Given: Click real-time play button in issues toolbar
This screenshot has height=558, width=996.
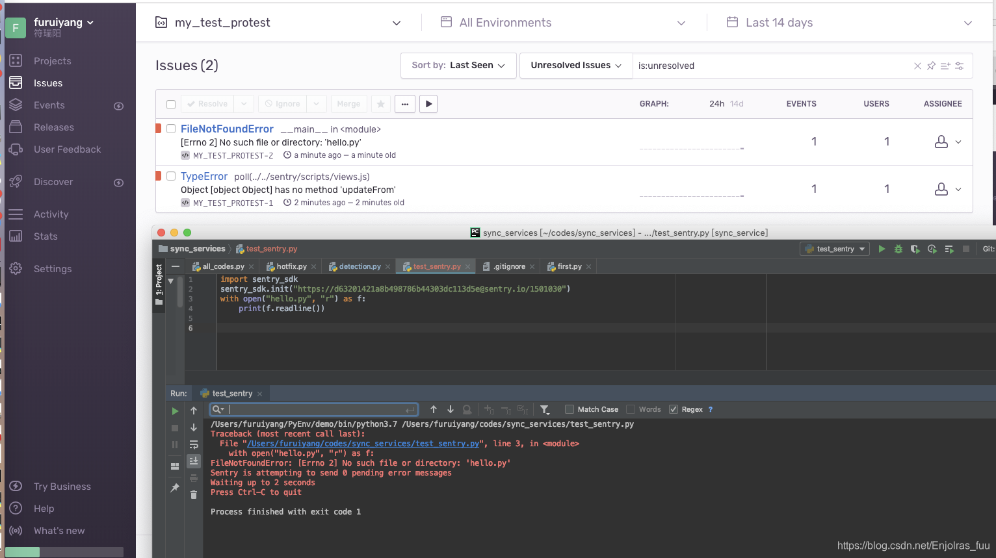Looking at the screenshot, I should pyautogui.click(x=428, y=104).
